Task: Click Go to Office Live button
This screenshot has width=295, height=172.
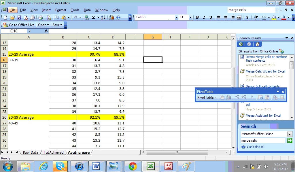Action: [x=19, y=25]
